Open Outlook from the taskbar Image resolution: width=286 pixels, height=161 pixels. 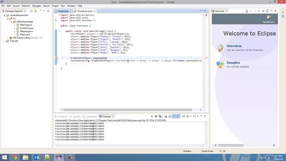(37, 157)
